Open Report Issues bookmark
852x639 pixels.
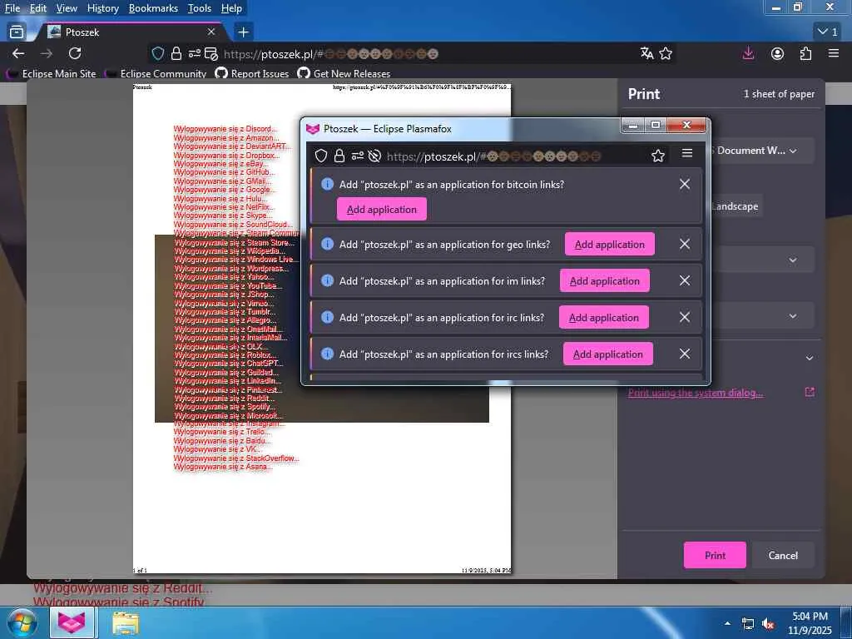pyautogui.click(x=252, y=73)
